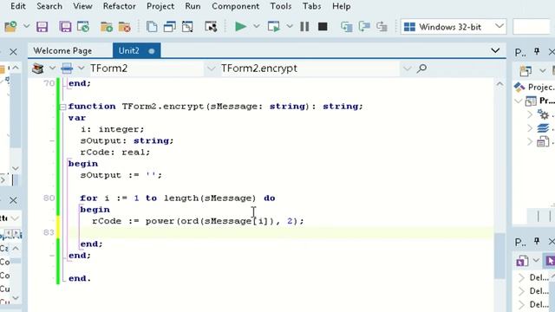Expand the gear tree node in Projects
555x312 pixels.
(530, 114)
